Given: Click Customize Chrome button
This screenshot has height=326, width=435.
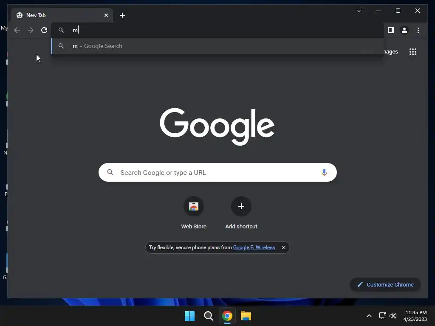Looking at the screenshot, I should [385, 285].
